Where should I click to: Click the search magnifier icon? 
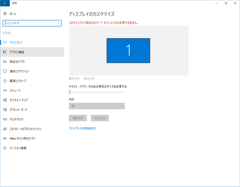pos(59,23)
